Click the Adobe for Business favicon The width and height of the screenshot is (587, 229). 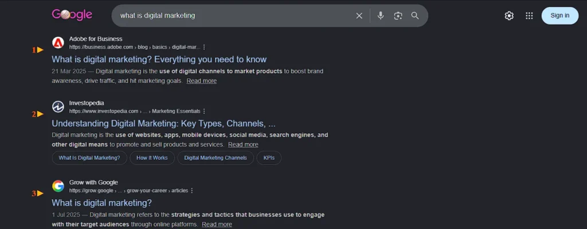point(58,43)
